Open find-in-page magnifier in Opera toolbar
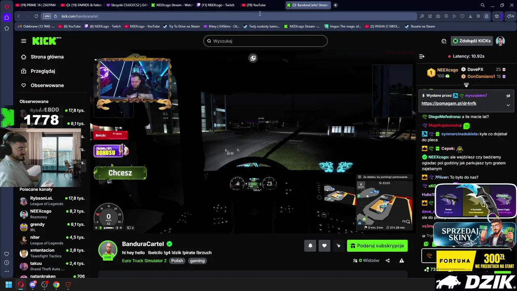Image resolution: width=517 pixels, height=291 pixels. coord(422,16)
